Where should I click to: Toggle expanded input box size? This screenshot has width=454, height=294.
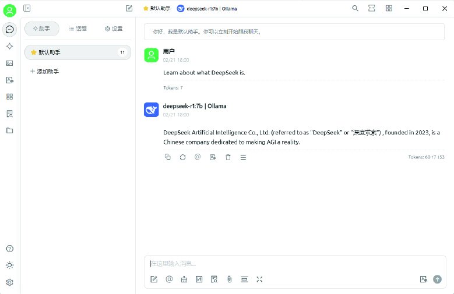coord(259,279)
